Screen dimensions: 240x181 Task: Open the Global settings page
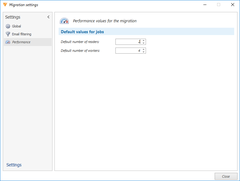coord(16,26)
